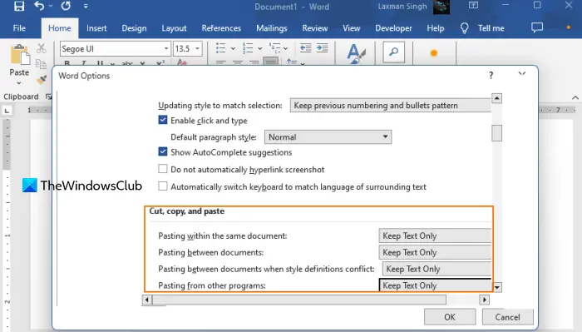Click the Tell me search text
Viewport: 582px width, 332px height.
click(x=491, y=28)
